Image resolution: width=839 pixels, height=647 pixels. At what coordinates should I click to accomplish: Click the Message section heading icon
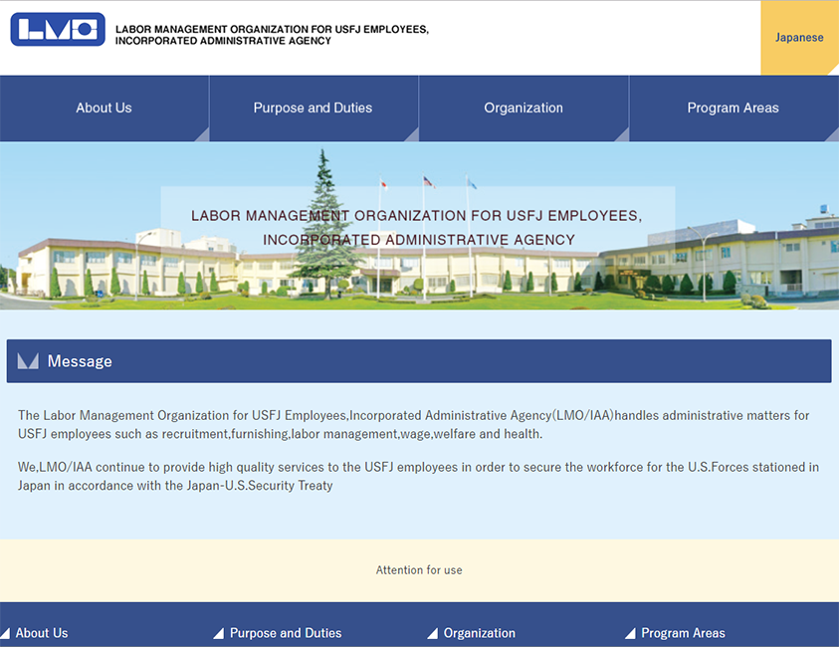click(x=28, y=361)
